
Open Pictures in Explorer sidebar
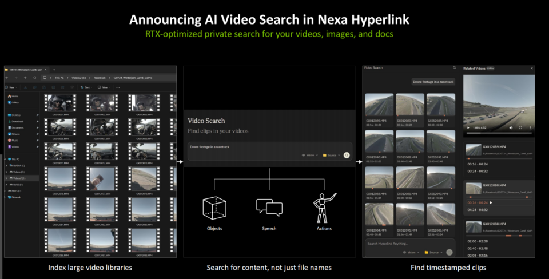pyautogui.click(x=14, y=134)
